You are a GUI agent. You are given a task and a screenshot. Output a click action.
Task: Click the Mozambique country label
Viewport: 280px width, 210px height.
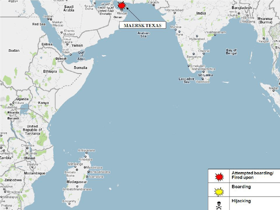34,173
